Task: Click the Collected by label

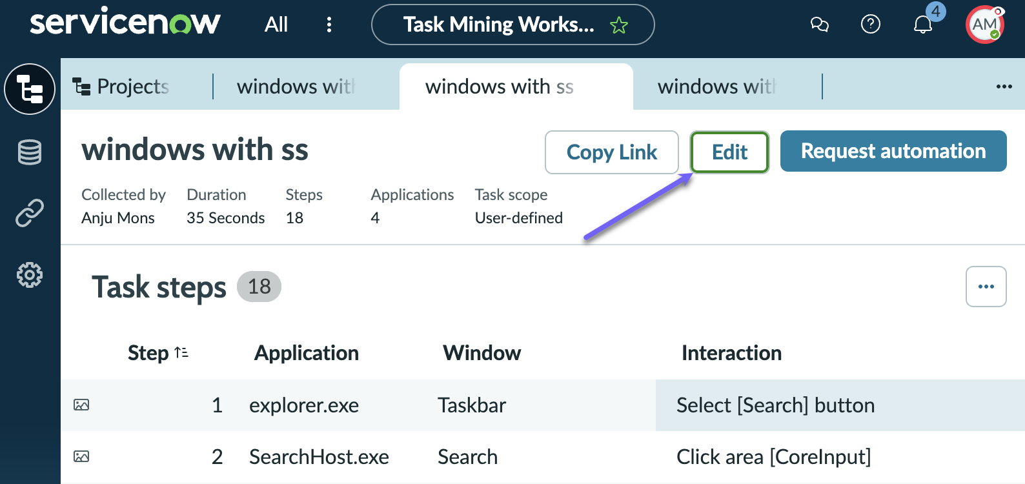Action: (x=123, y=195)
